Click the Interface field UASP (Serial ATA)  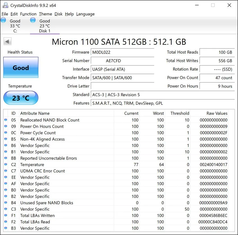[x=122, y=69]
